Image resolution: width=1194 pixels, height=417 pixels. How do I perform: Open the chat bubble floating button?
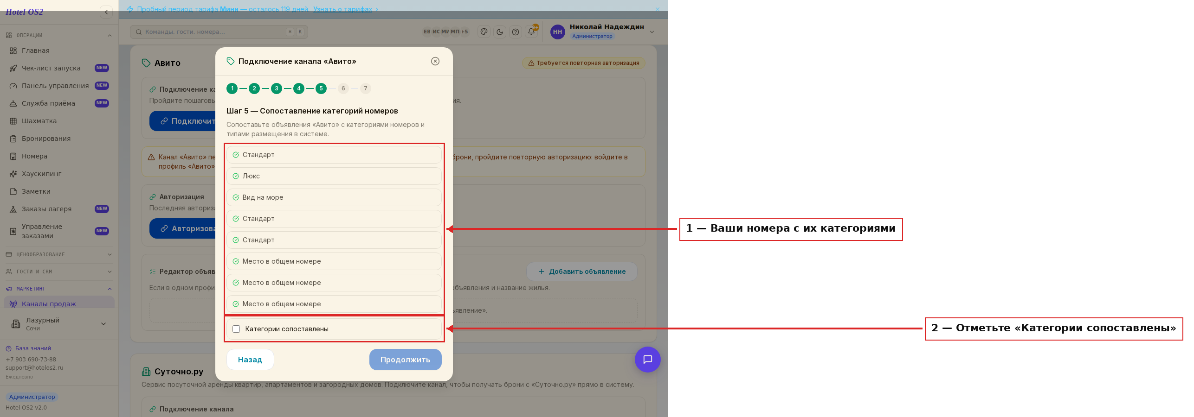click(647, 360)
